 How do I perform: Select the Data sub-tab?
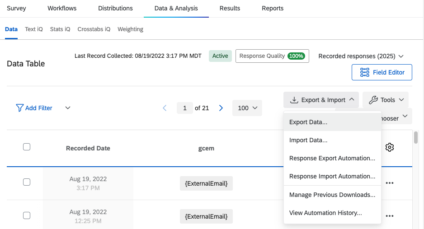coord(11,29)
